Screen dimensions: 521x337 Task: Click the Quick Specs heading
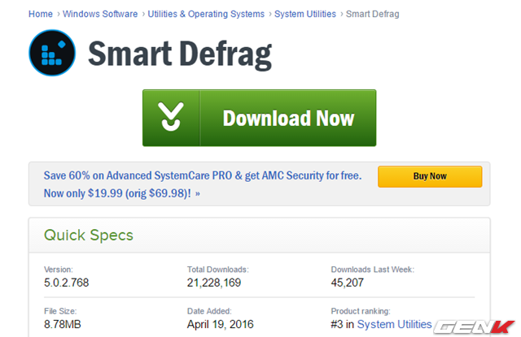[x=89, y=235]
